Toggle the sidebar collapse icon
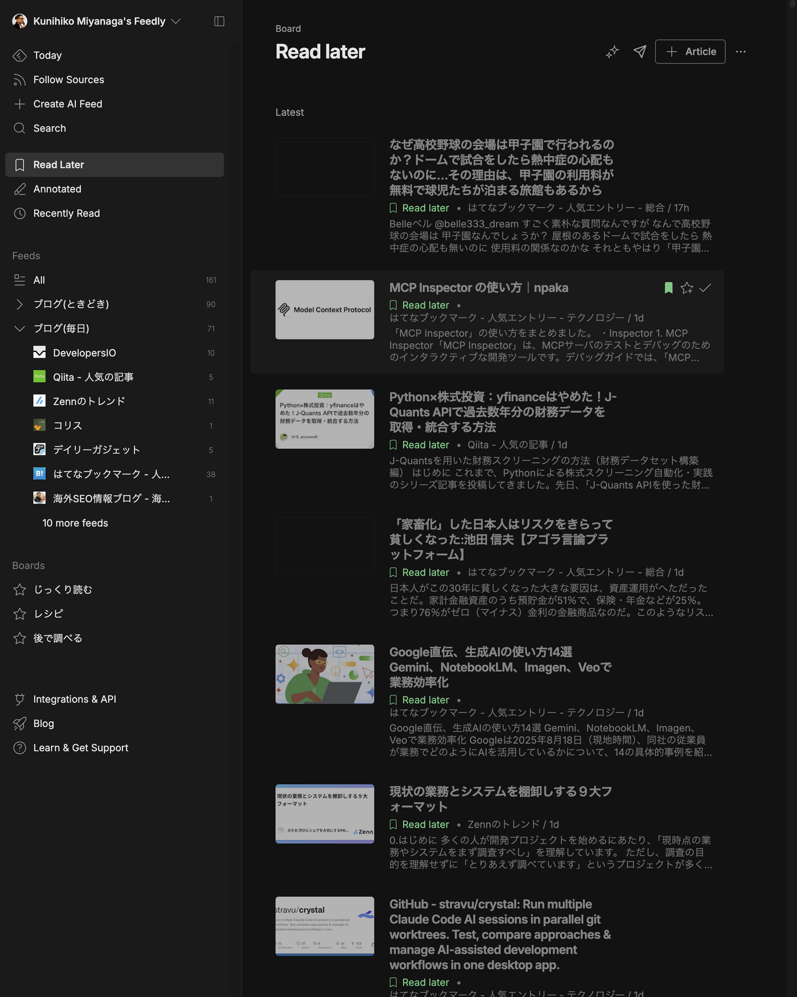Viewport: 797px width, 997px height. pyautogui.click(x=219, y=21)
